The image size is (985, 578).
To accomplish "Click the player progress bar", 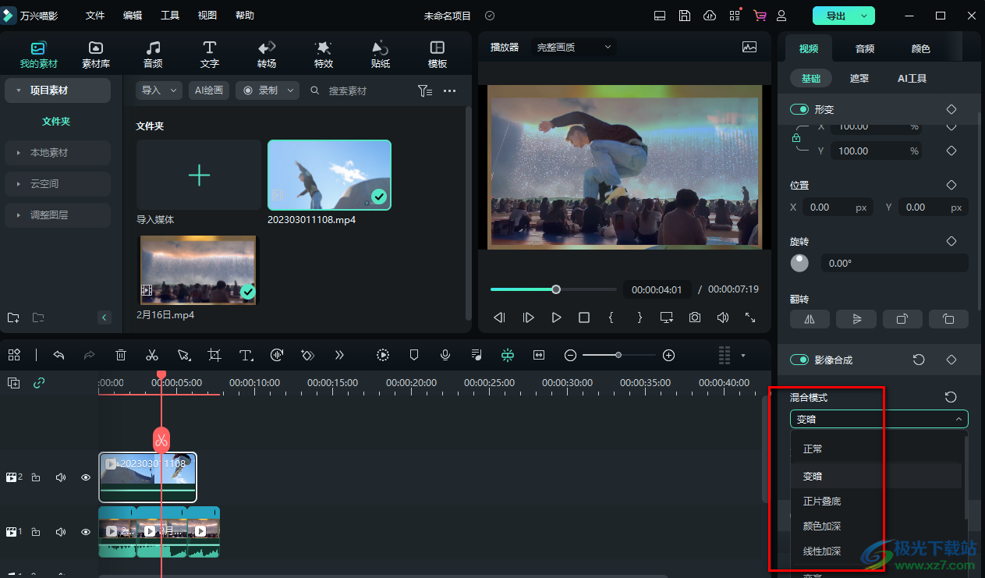I will tap(552, 289).
